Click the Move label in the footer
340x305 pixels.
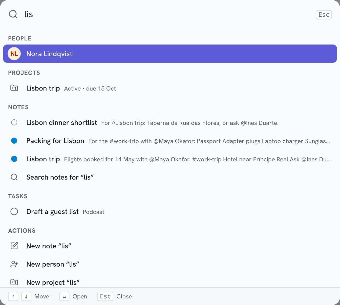coord(42,296)
